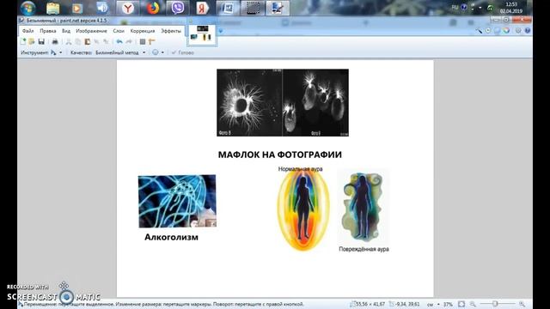Viewport: 550px width, 309px height.
Task: Open paint.net Settings gear icon
Action: click(x=518, y=31)
